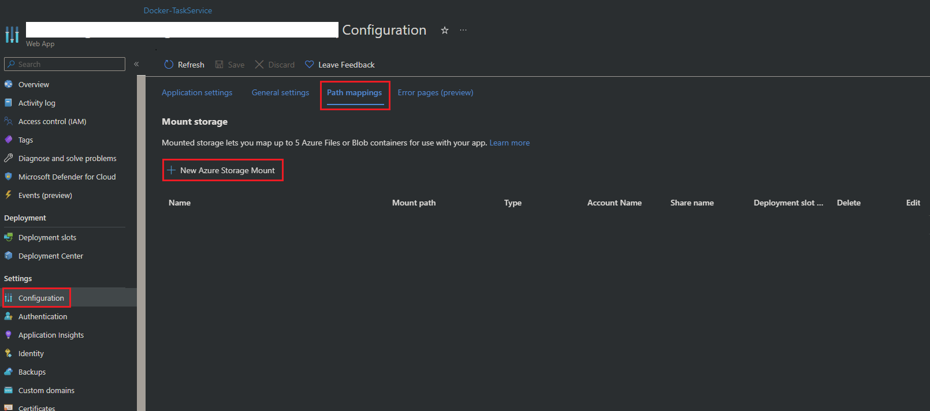The image size is (930, 411).
Task: Open the ellipsis more options menu
Action: (x=463, y=30)
